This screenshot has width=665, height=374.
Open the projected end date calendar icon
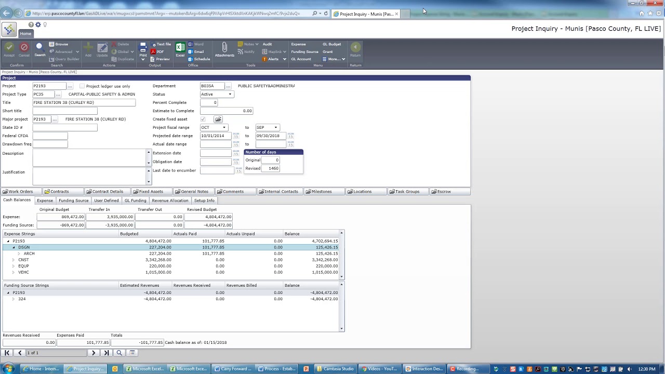click(290, 136)
